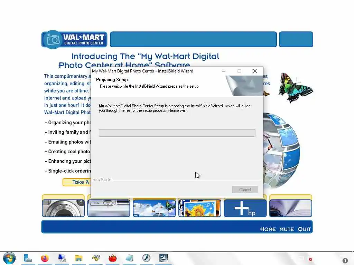Close the InstallShield Wizard dialog

tap(255, 71)
